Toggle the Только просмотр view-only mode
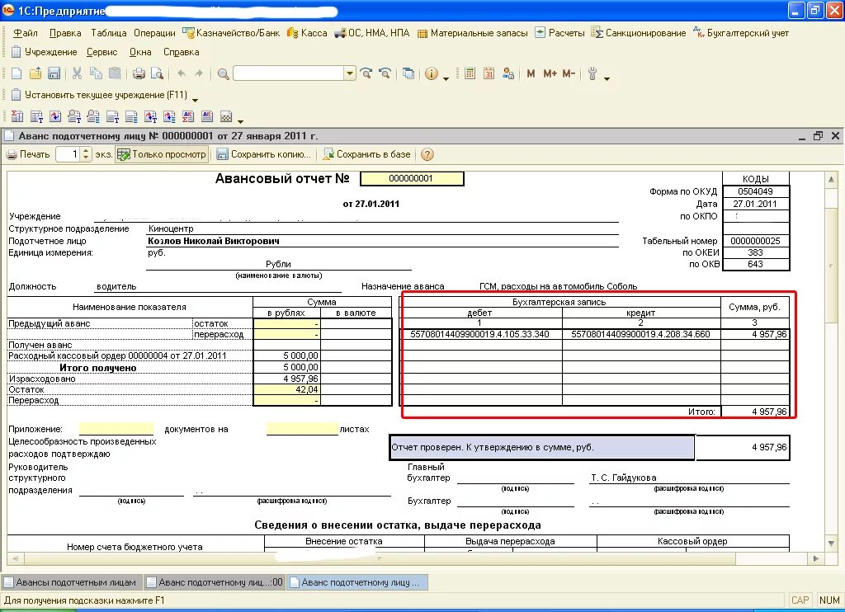Image resolution: width=845 pixels, height=612 pixels. [x=162, y=154]
